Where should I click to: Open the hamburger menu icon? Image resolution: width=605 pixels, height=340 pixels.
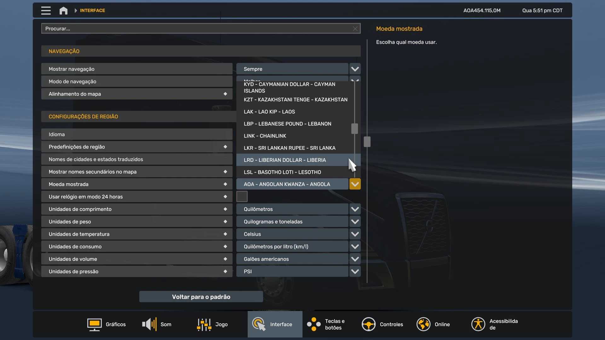[x=46, y=10]
